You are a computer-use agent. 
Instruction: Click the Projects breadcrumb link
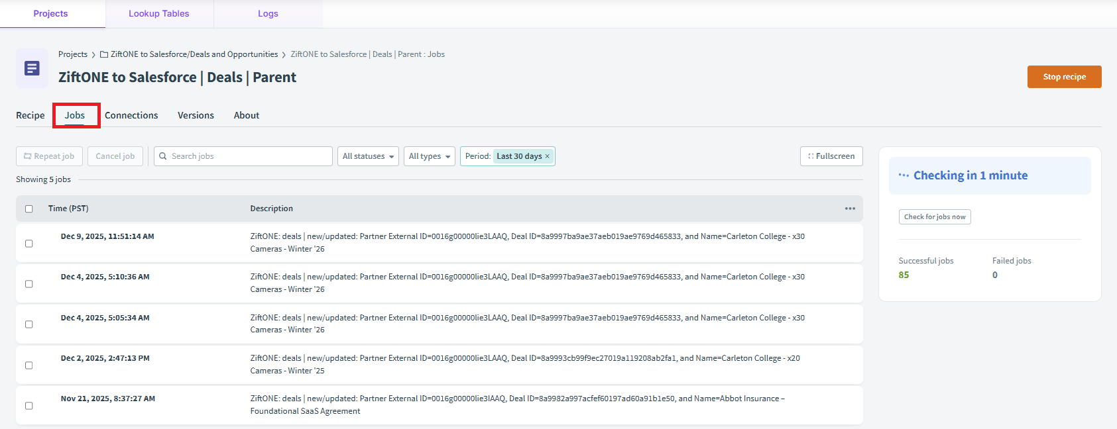pyautogui.click(x=73, y=54)
